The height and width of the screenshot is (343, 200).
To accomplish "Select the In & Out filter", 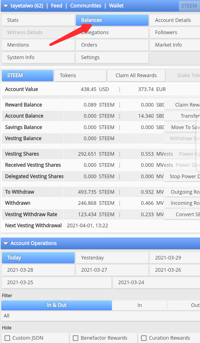I will [57, 305].
